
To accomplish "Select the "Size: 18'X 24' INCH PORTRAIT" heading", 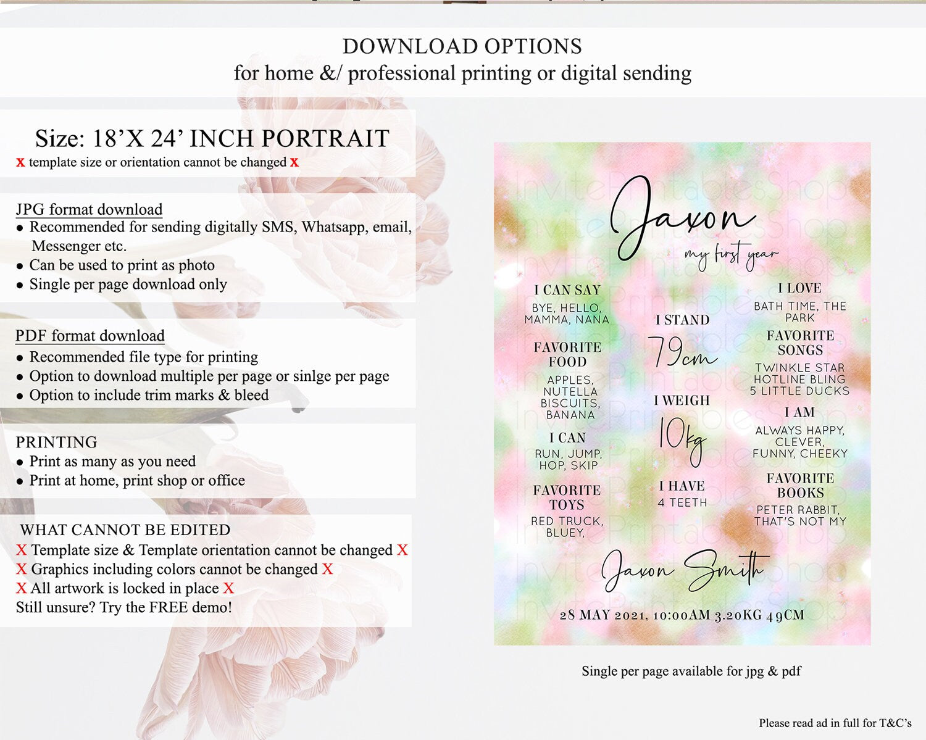I will 212,138.
